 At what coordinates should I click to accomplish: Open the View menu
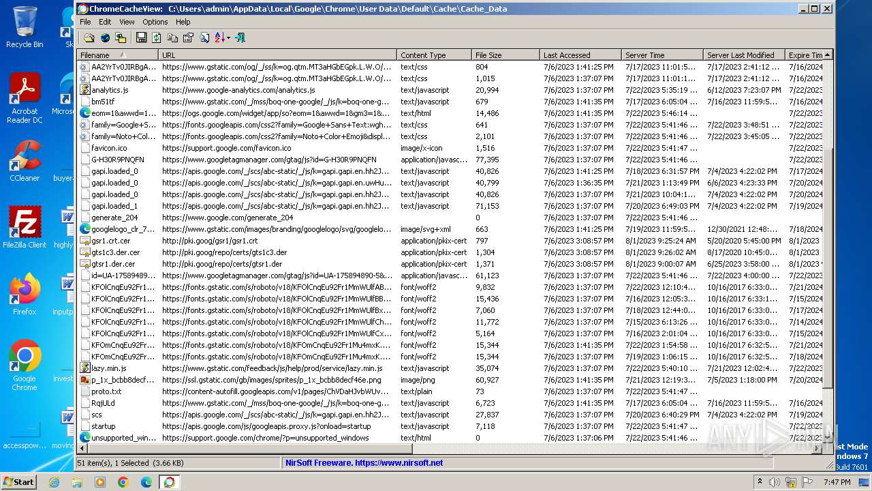pos(127,22)
